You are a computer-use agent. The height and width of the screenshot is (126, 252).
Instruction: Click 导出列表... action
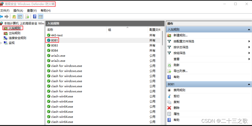click(x=181, y=71)
